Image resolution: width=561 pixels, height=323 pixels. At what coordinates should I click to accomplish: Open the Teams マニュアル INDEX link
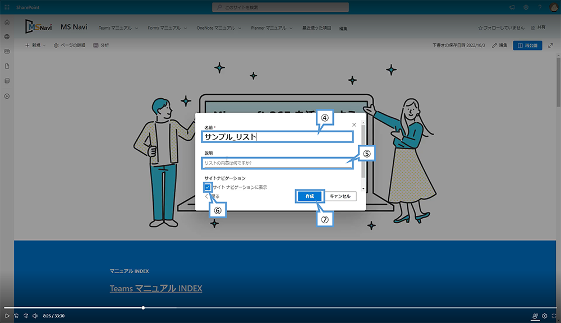pyautogui.click(x=156, y=288)
